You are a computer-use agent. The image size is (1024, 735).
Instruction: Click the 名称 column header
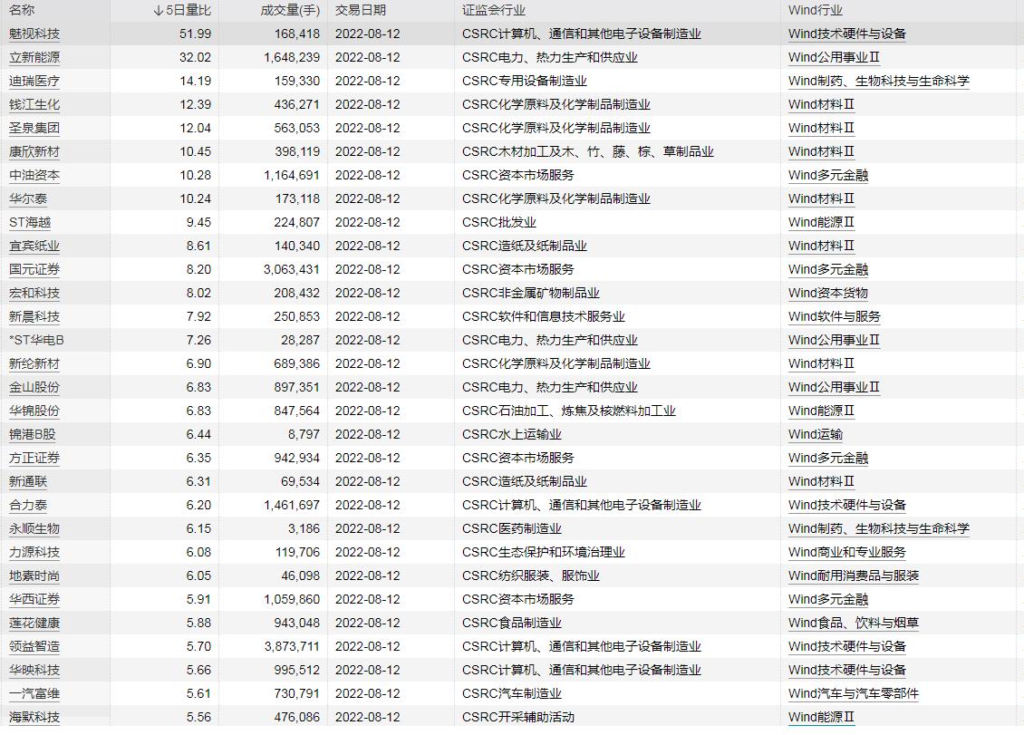[x=22, y=11]
